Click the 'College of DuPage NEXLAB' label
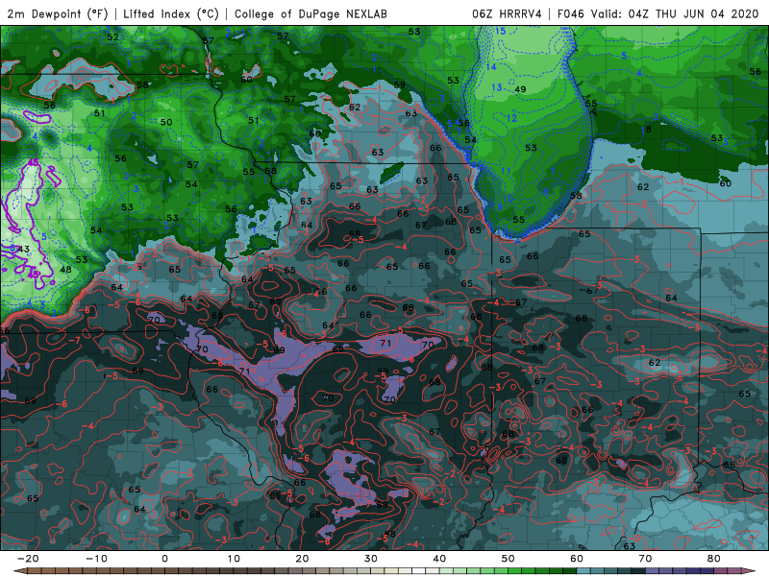The height and width of the screenshot is (576, 769). (x=310, y=14)
